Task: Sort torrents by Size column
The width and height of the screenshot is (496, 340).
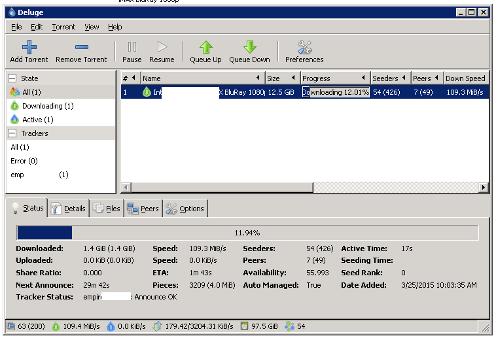Action: 283,78
